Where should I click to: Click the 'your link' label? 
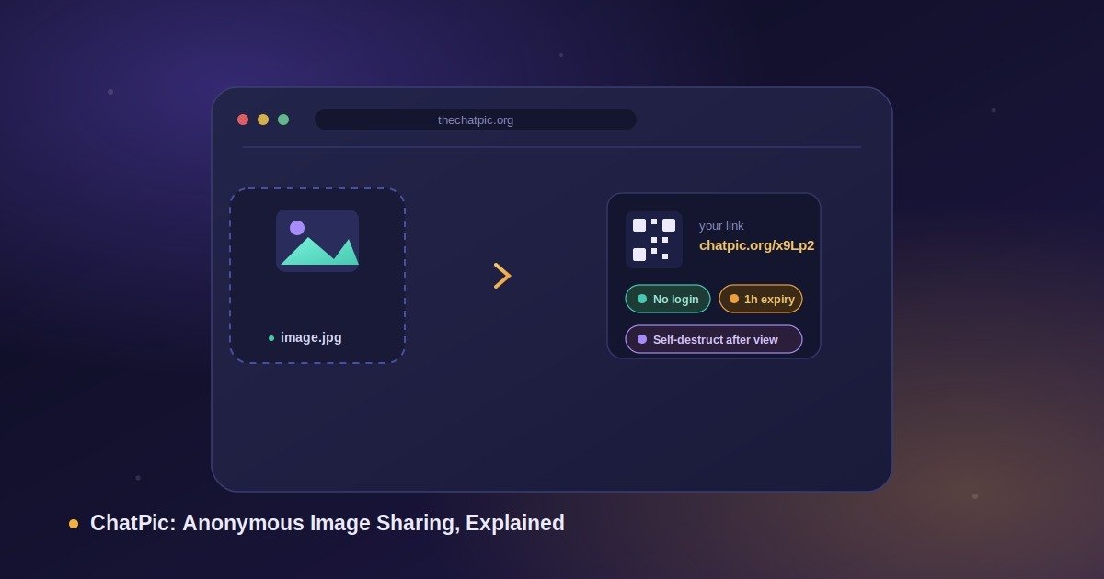721,226
